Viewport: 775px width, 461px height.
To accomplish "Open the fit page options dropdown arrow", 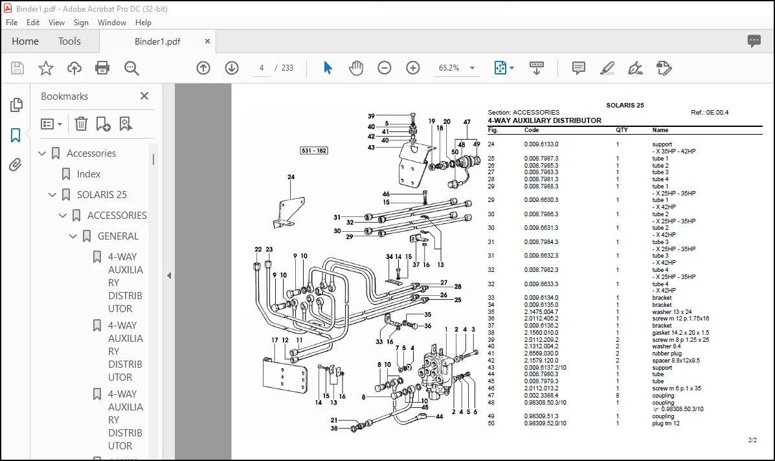I will click(x=511, y=68).
